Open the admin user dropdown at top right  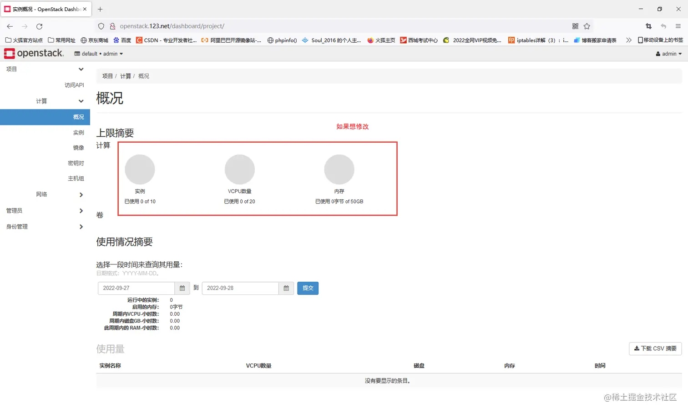tap(668, 54)
